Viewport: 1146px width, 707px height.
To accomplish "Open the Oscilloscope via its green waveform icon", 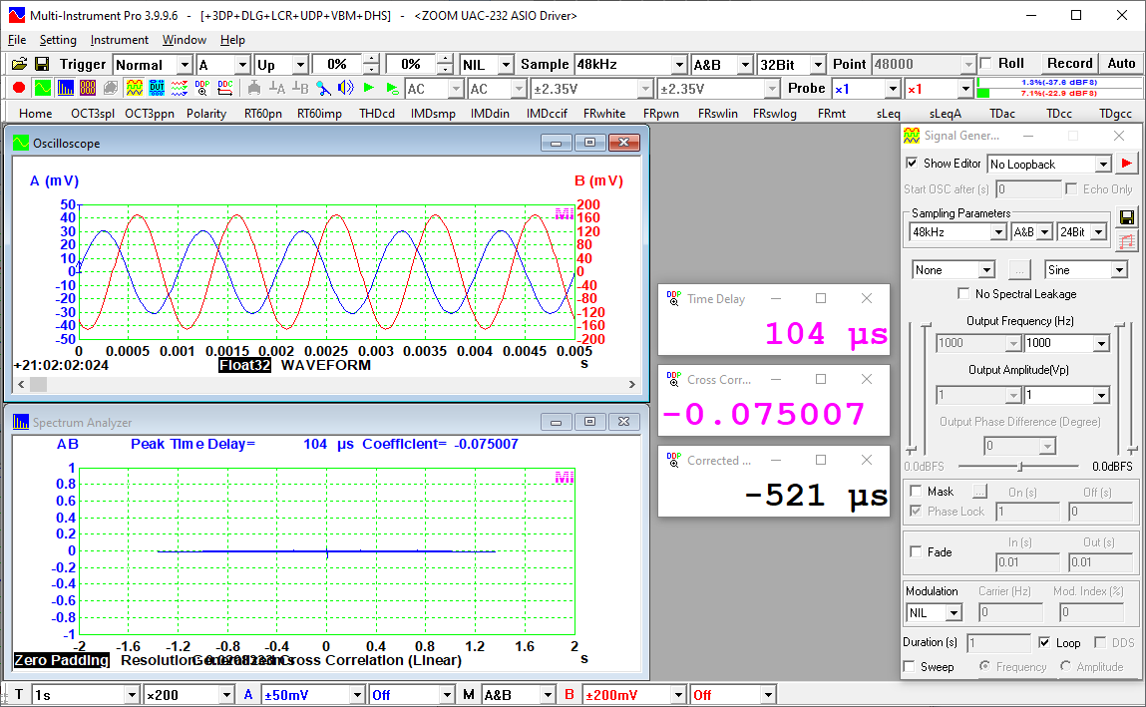I will 42,87.
